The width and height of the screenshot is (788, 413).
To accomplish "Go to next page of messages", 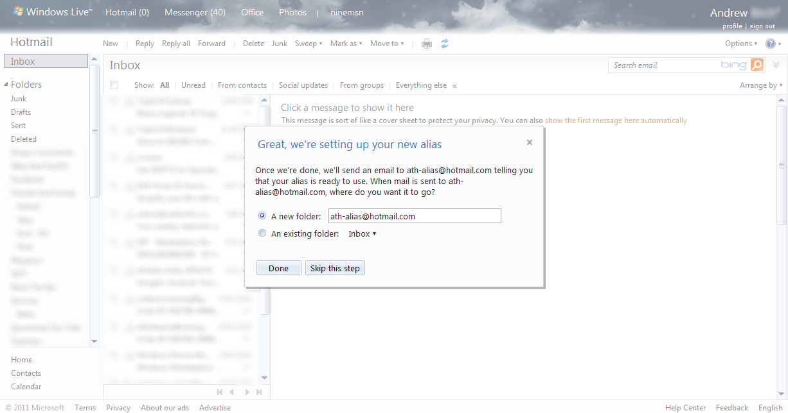I will pyautogui.click(x=248, y=392).
